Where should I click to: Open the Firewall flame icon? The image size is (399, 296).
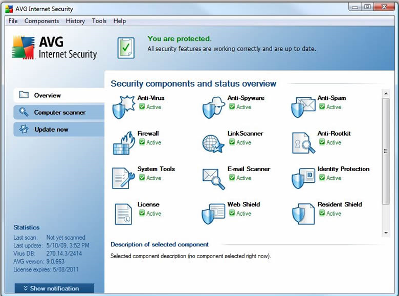coord(122,143)
